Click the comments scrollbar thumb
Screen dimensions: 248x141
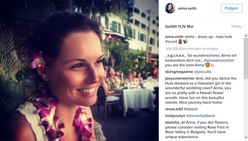[246, 59]
